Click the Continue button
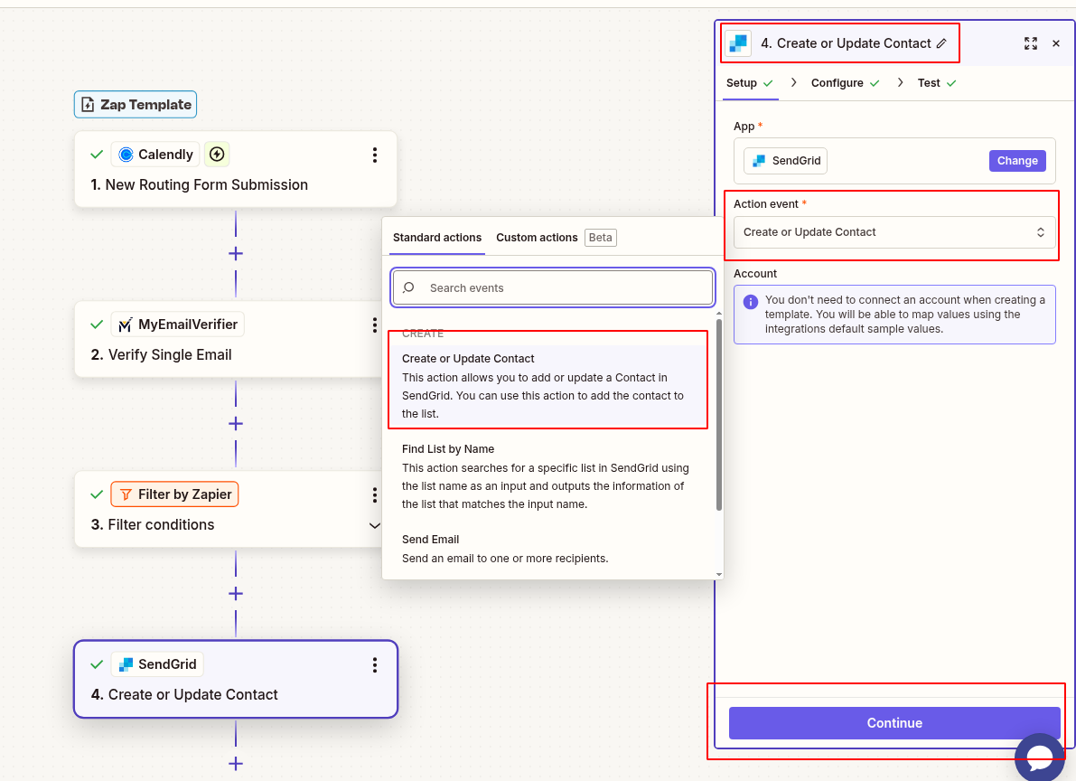This screenshot has width=1076, height=781. tap(894, 722)
